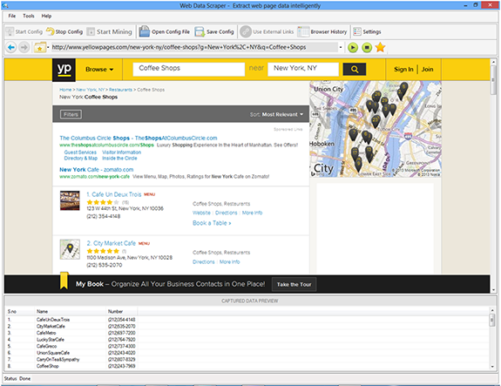
Task: Open the Help menu
Action: point(46,16)
